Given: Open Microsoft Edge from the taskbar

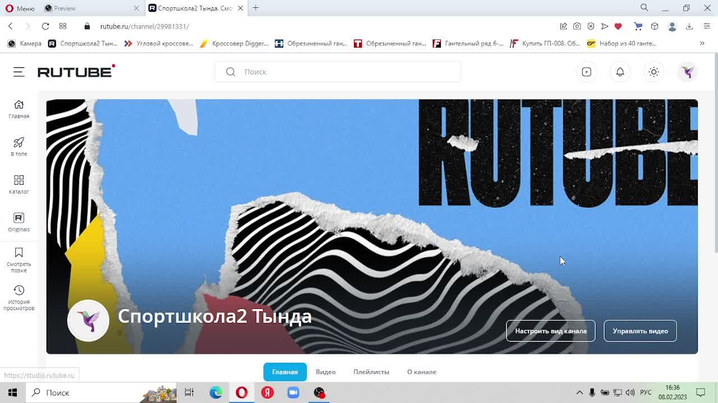Looking at the screenshot, I should [216, 392].
